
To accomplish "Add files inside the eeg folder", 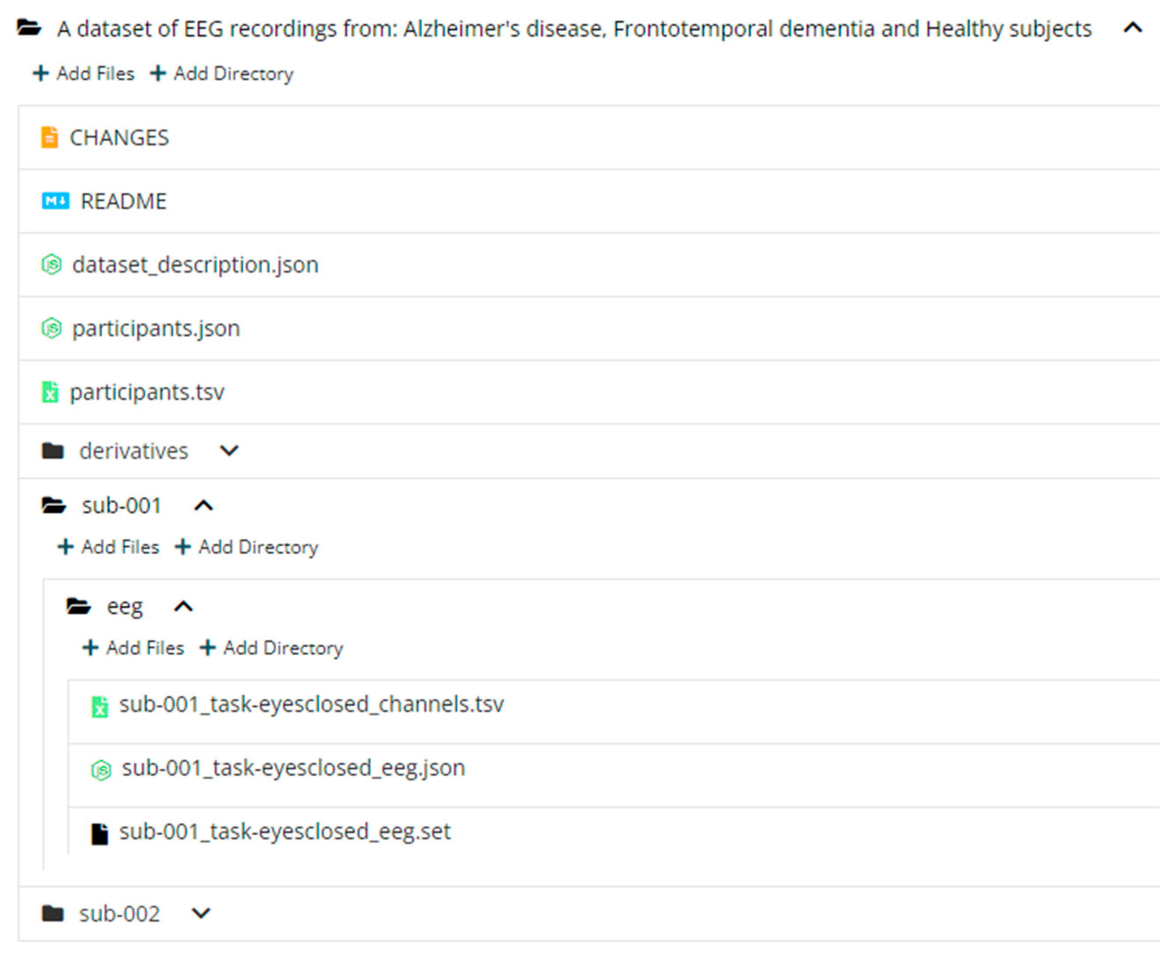I will [133, 648].
